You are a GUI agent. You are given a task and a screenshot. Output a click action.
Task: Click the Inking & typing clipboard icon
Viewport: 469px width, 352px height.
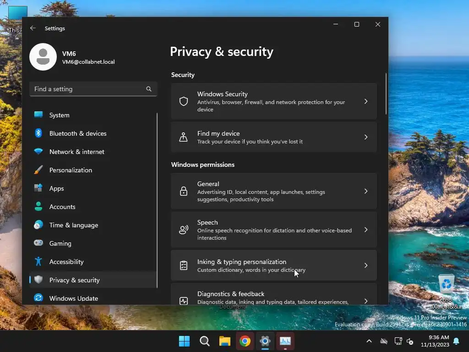pos(184,265)
